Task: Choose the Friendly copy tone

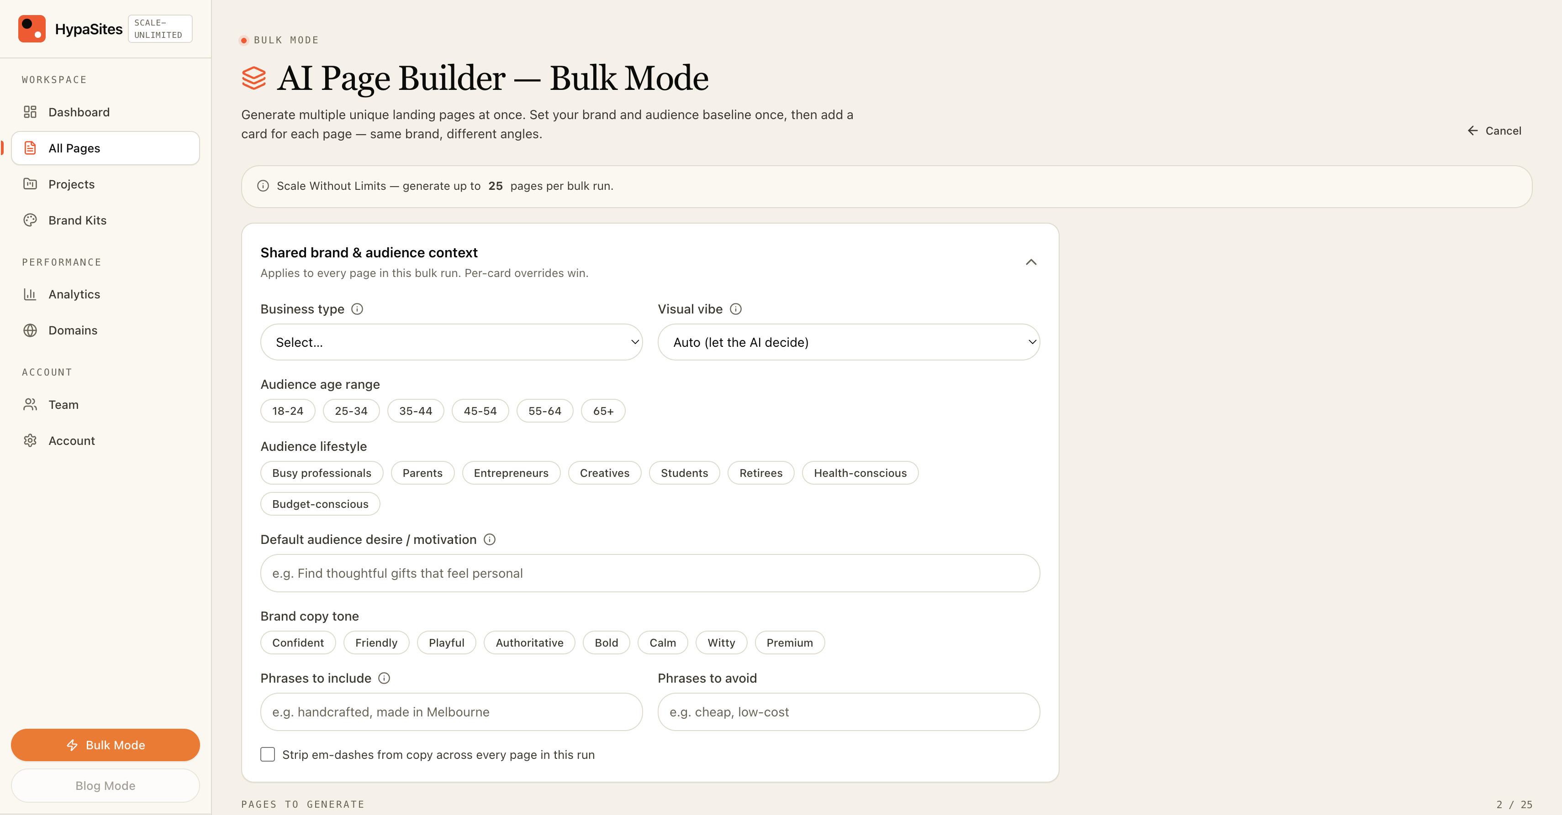Action: tap(376, 643)
